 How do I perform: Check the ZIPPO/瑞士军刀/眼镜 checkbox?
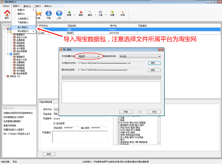119,130
